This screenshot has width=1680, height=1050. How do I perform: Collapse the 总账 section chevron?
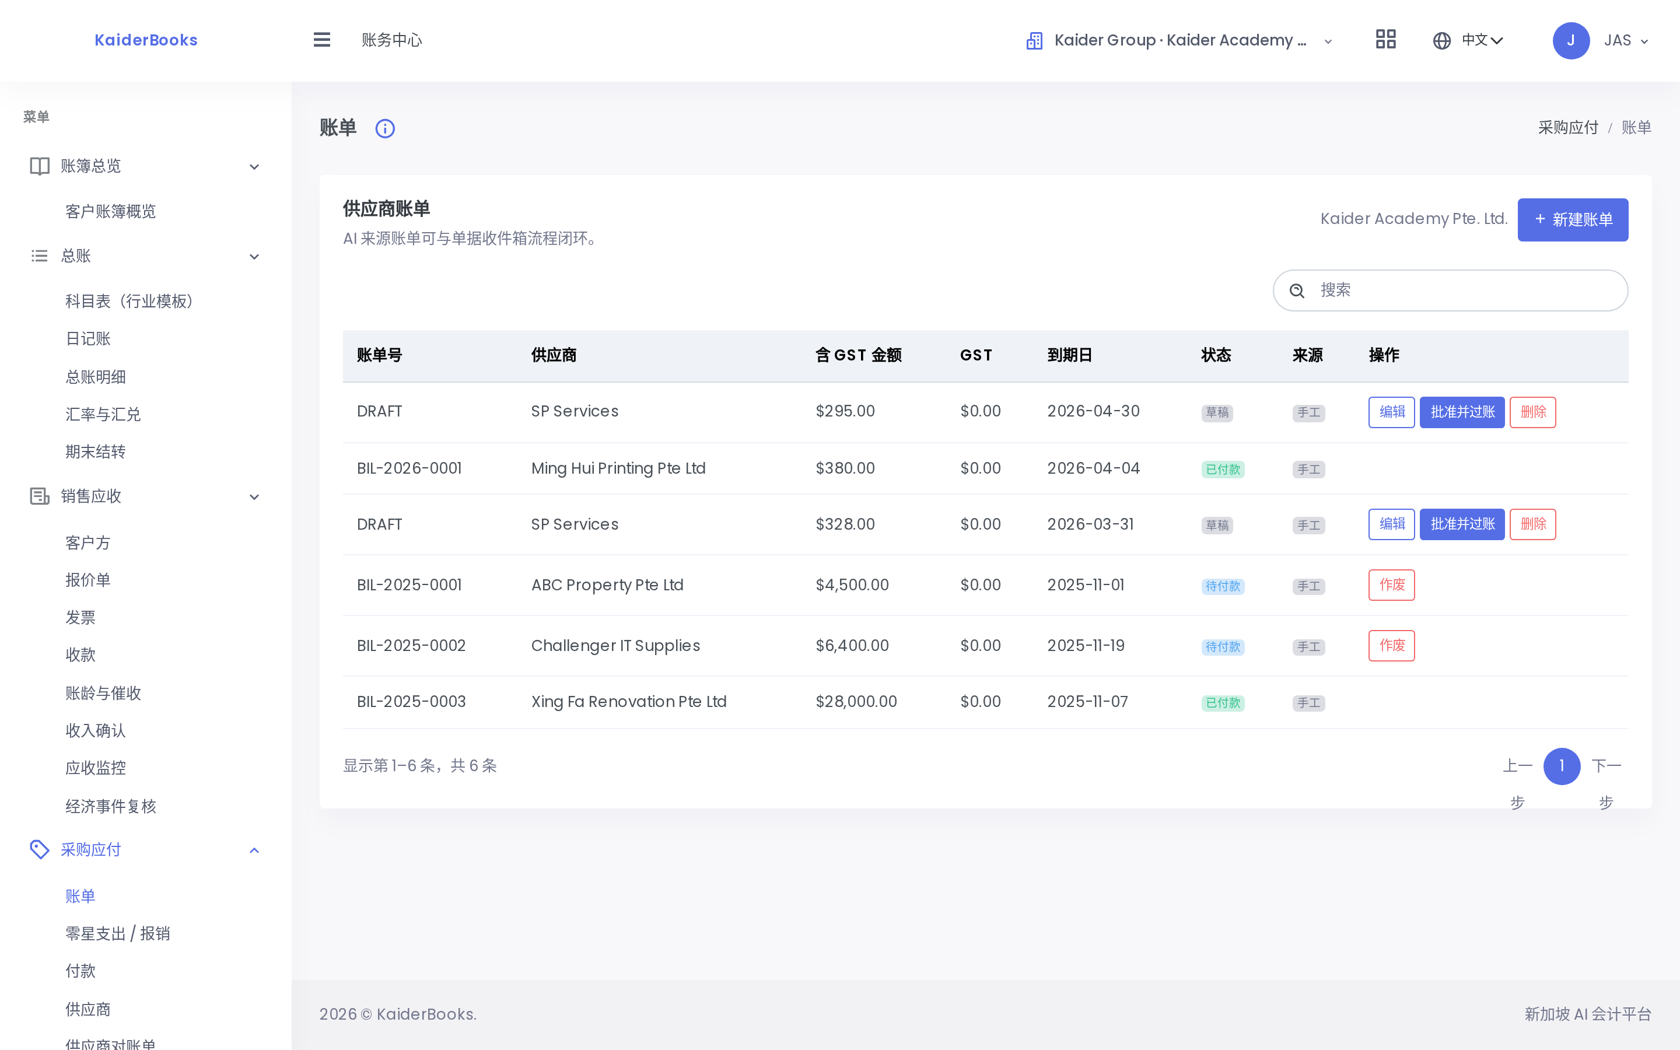click(x=254, y=257)
